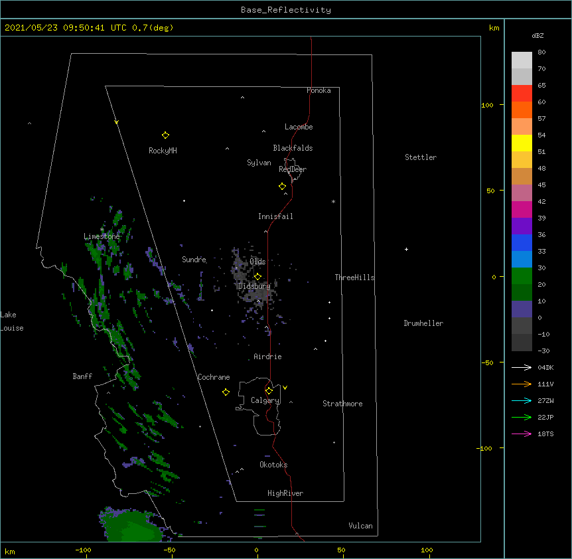Click the yellow diamond marker south of RedDeer

click(x=282, y=187)
